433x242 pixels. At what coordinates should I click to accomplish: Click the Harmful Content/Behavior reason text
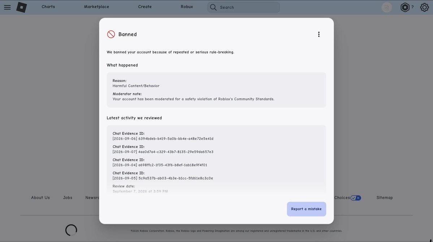pos(136,86)
